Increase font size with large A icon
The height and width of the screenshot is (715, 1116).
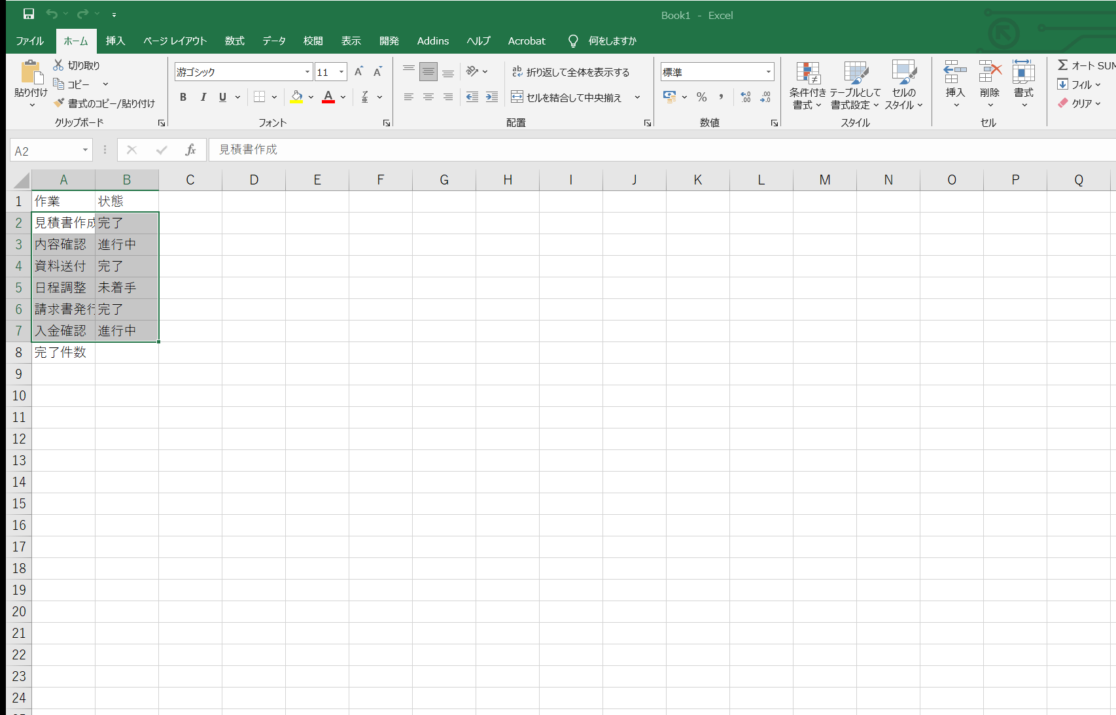coord(358,71)
